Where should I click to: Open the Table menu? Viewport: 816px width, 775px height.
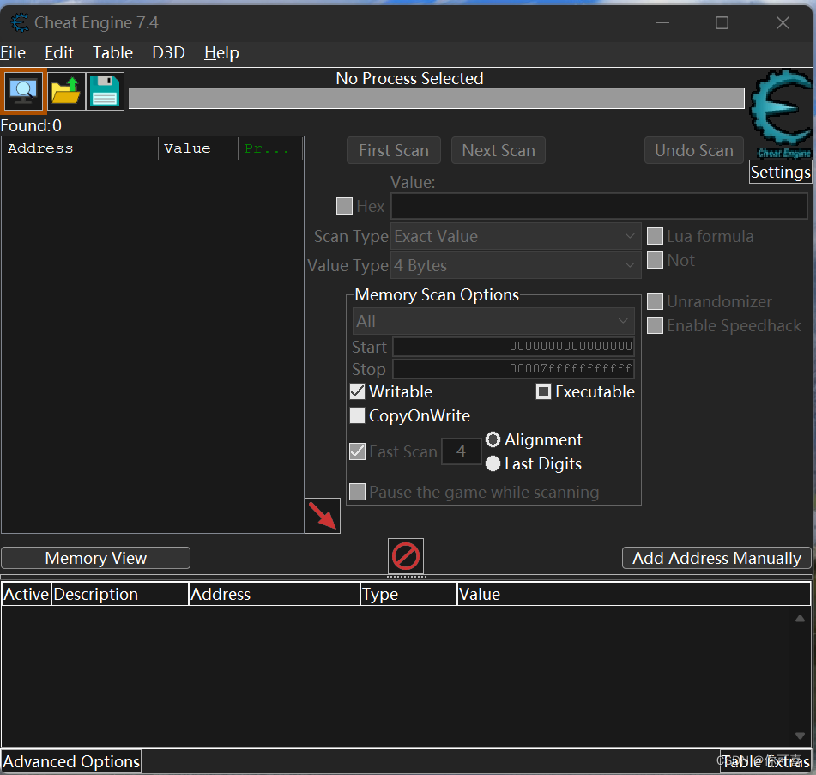pos(112,52)
